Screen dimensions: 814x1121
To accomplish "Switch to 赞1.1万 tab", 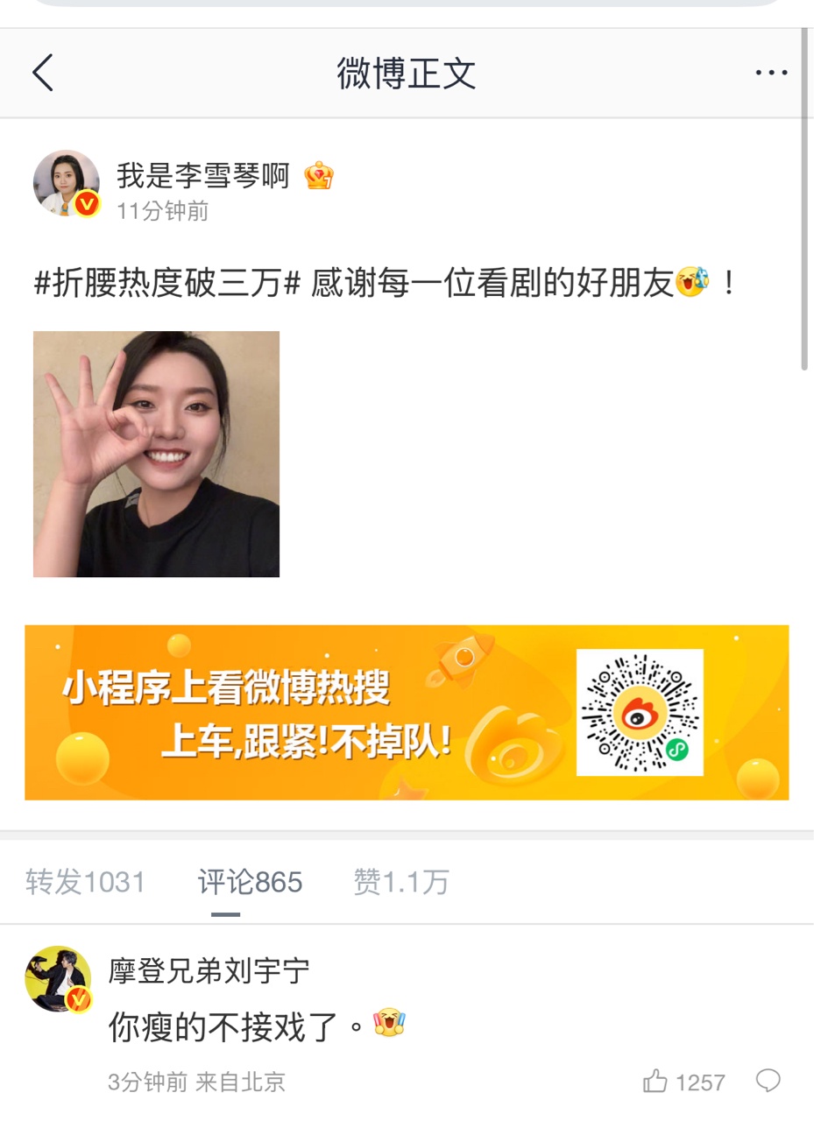I will [x=401, y=882].
